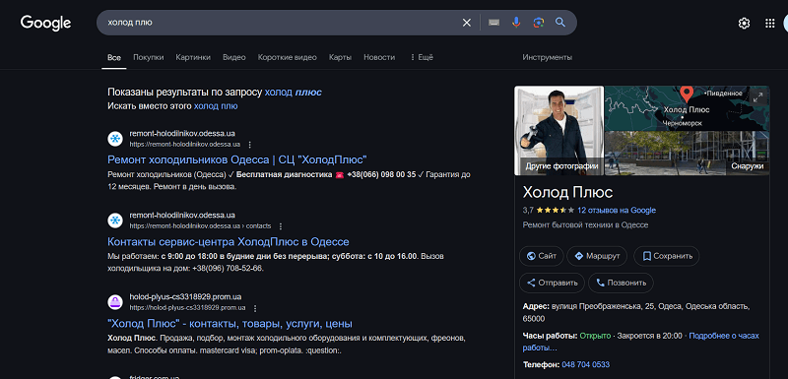
Task: Click phone number 048 704 0533
Action: [x=585, y=365]
